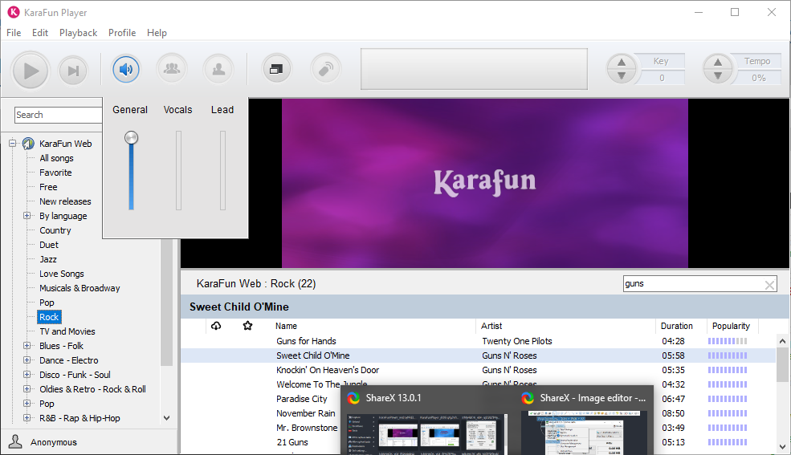Decrease Tempo with the down arrow
The image size is (791, 455).
(x=718, y=76)
